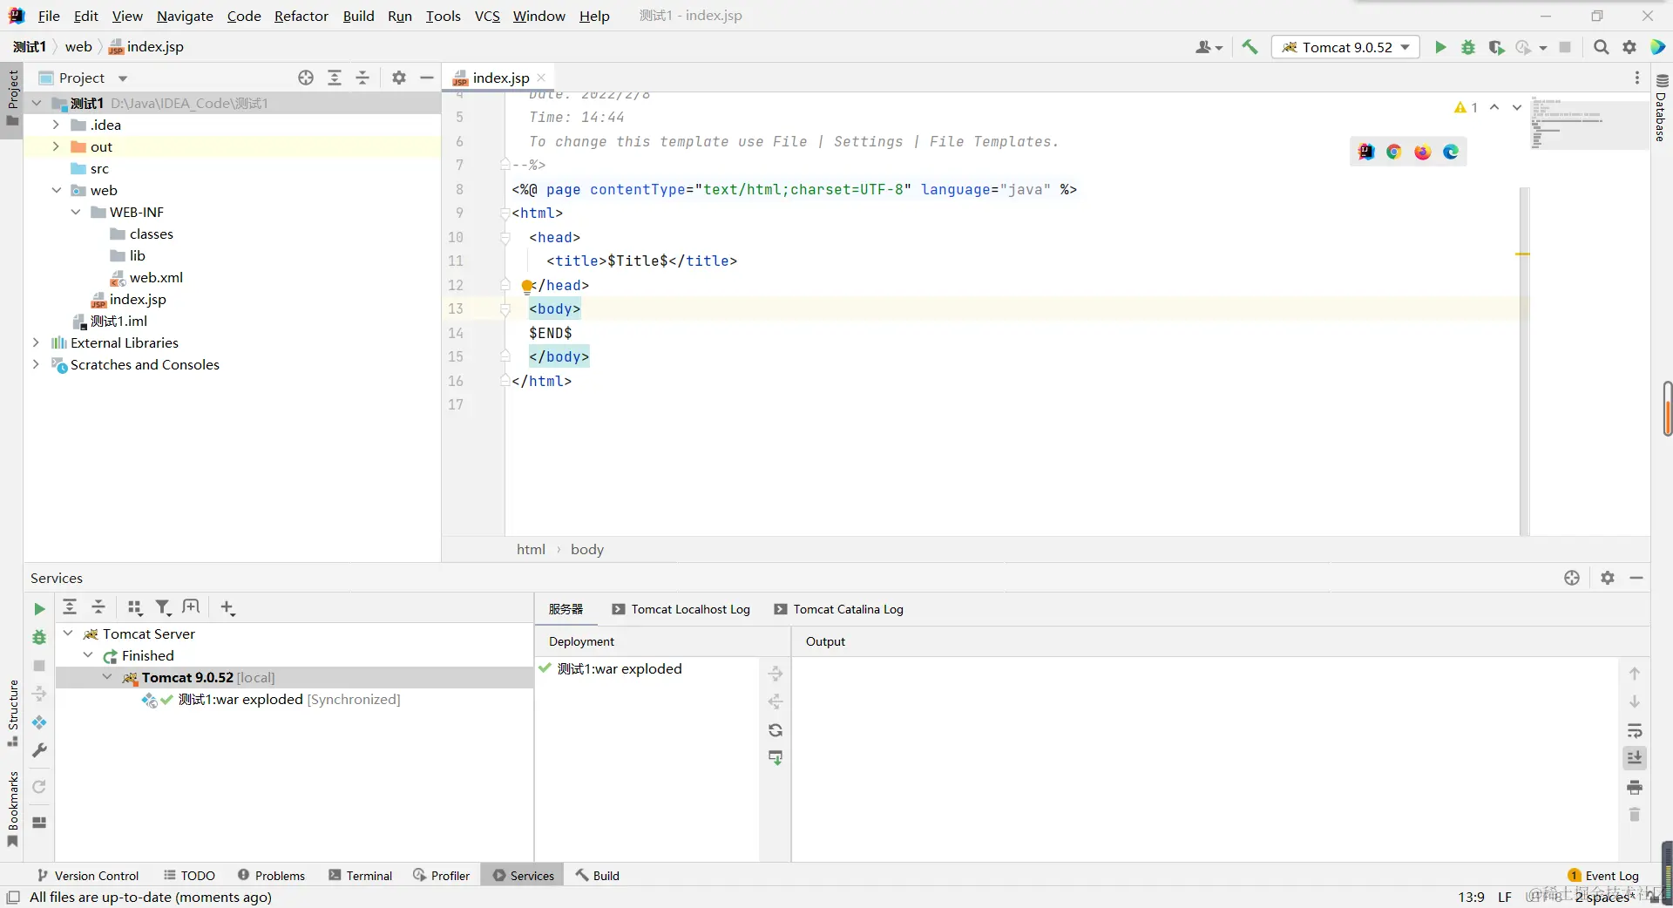Select web.xml in project tree
Screen dimensions: 1673x908
[156, 277]
